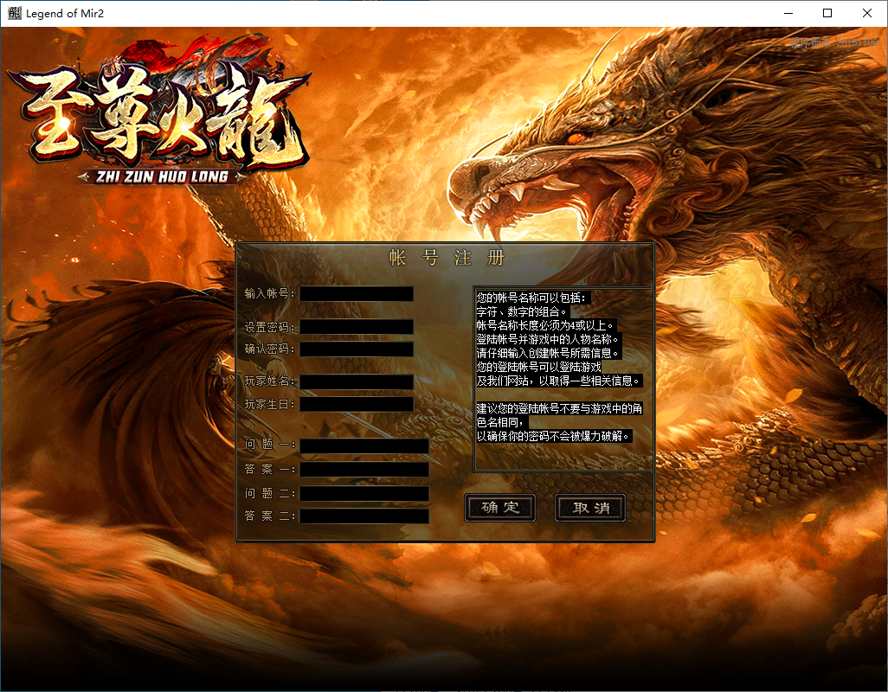Close the Legend of Mir2 window
The image size is (888, 692).
click(x=867, y=13)
